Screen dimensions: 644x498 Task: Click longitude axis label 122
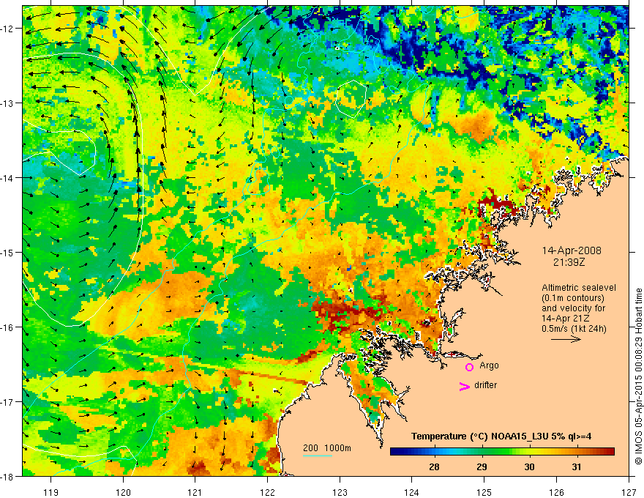click(x=267, y=492)
